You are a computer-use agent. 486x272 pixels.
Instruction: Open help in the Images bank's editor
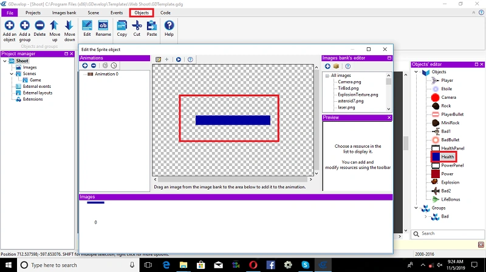347,66
